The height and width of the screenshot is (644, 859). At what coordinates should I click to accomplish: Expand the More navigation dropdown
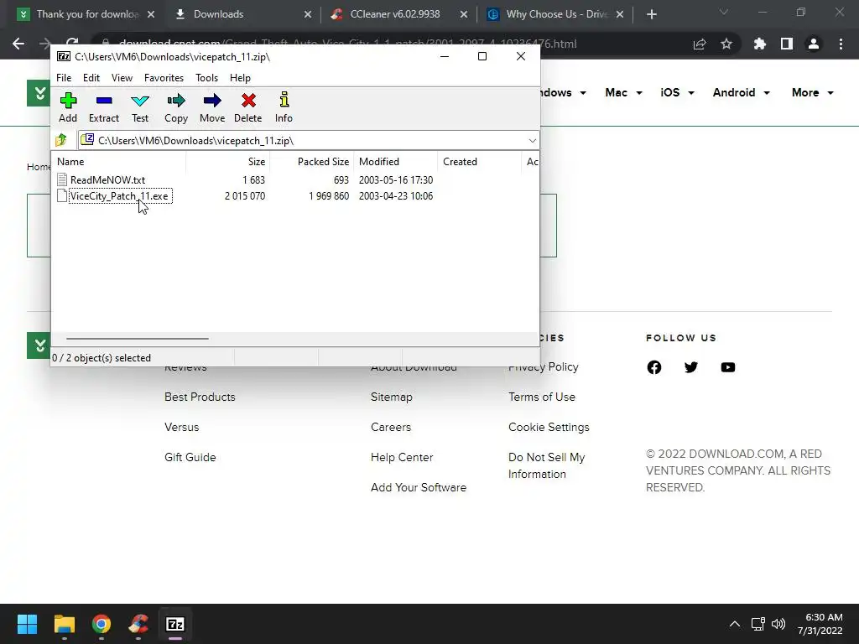(x=812, y=92)
